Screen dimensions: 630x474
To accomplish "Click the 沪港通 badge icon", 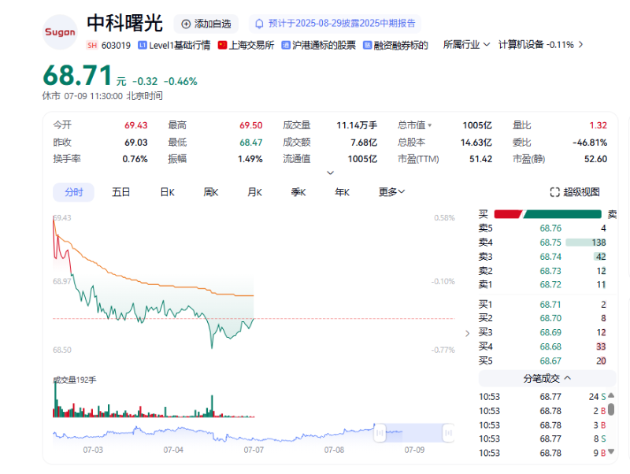I will pyautogui.click(x=286, y=45).
